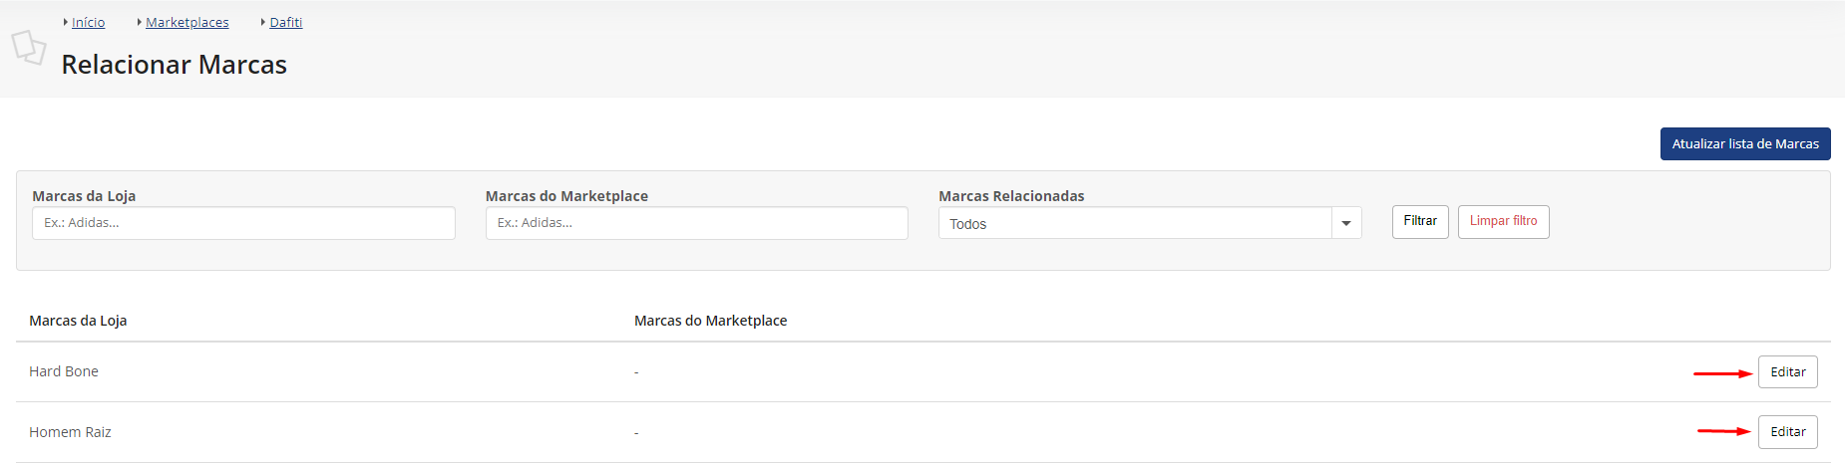Go to the Marketplaces breadcrumb link
The height and width of the screenshot is (465, 1845).
click(x=187, y=22)
